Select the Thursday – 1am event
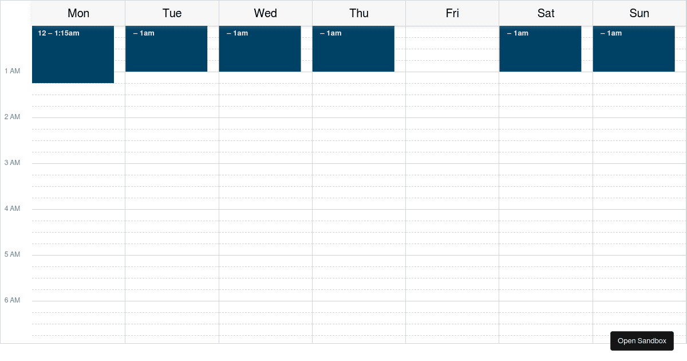The width and height of the screenshot is (687, 361). click(x=353, y=48)
